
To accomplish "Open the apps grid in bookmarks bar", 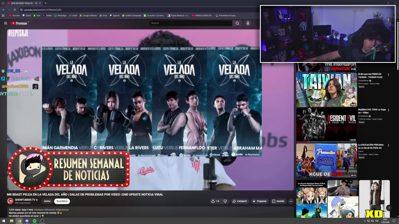I will [3, 15].
